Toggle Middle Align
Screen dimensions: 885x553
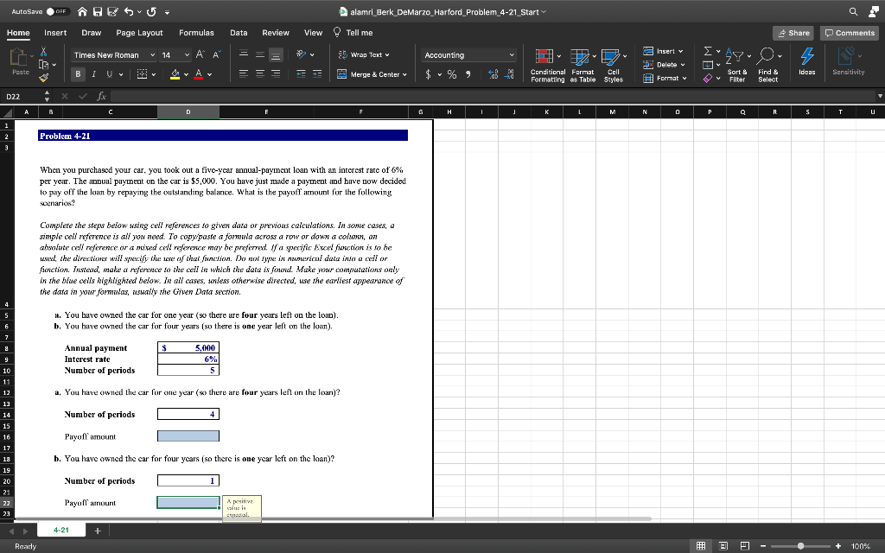(259, 54)
